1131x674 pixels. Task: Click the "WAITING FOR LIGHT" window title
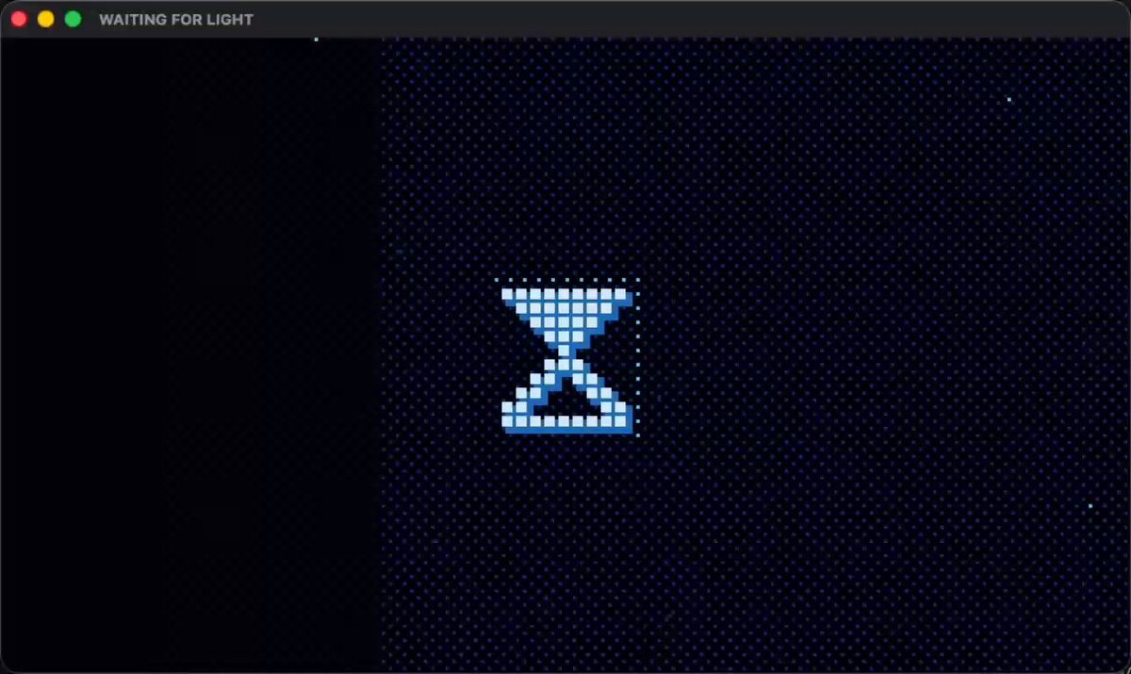pyautogui.click(x=176, y=19)
